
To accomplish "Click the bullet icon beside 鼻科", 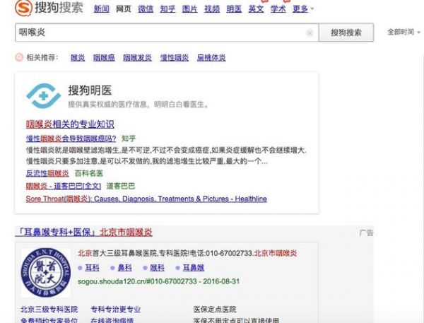I will click(x=112, y=268).
